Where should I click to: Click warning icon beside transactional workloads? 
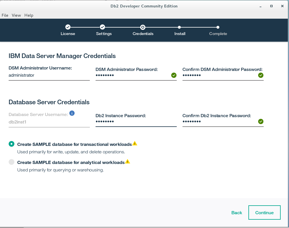click(x=135, y=143)
